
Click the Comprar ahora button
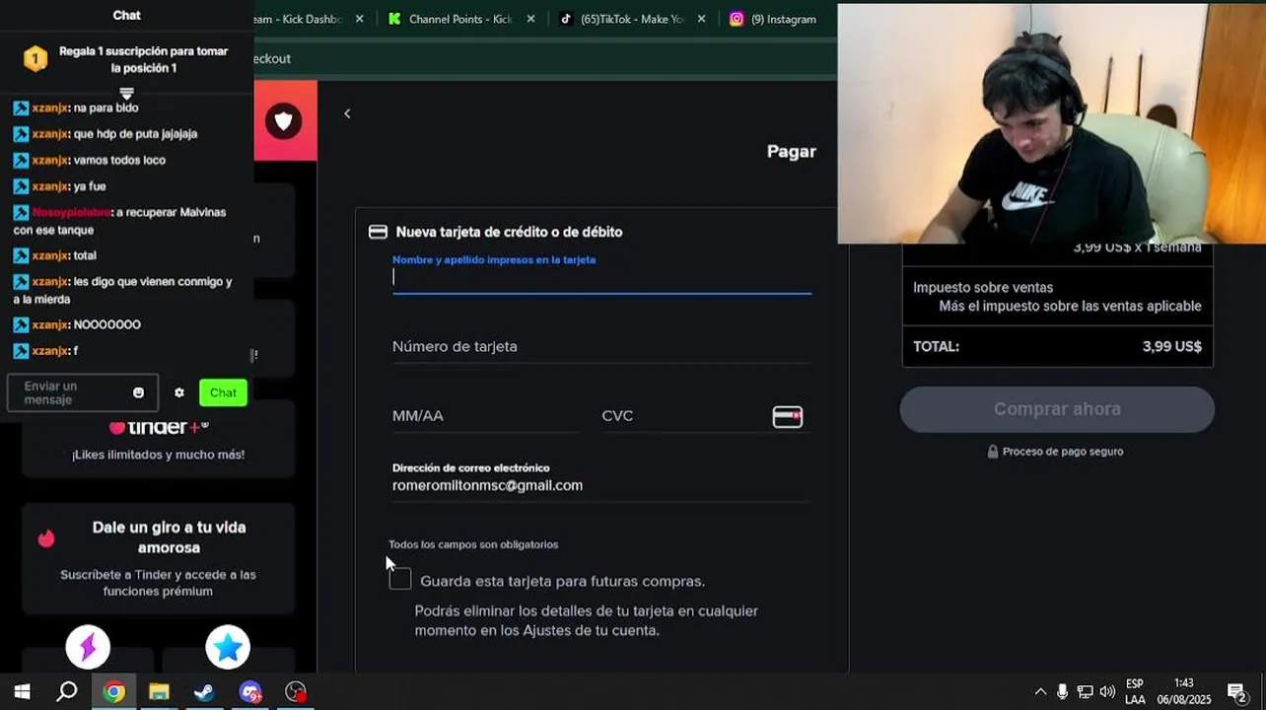coord(1057,409)
